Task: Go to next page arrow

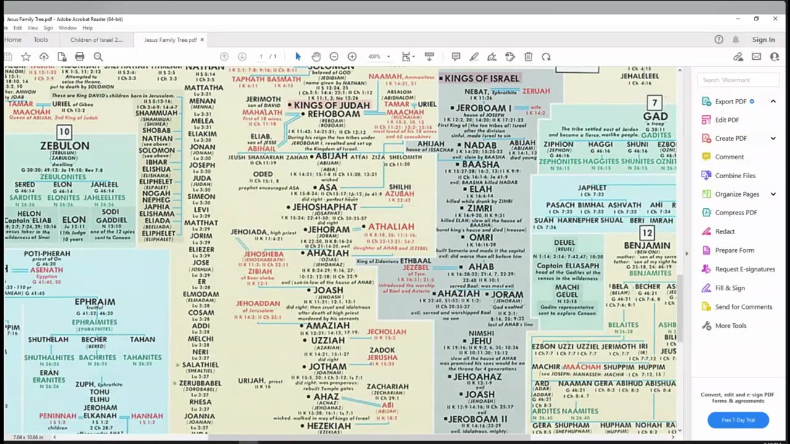Action: (242, 57)
